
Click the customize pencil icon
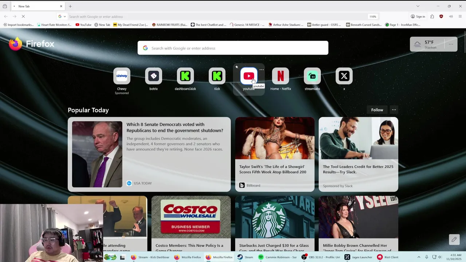(x=454, y=239)
